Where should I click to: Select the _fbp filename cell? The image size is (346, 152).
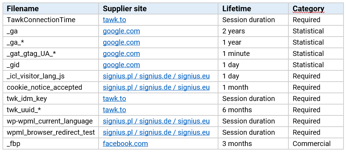[x=13, y=144]
